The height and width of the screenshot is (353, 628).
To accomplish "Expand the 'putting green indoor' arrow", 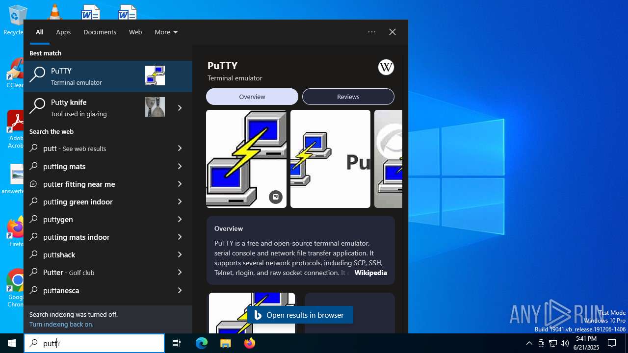I will click(180, 202).
